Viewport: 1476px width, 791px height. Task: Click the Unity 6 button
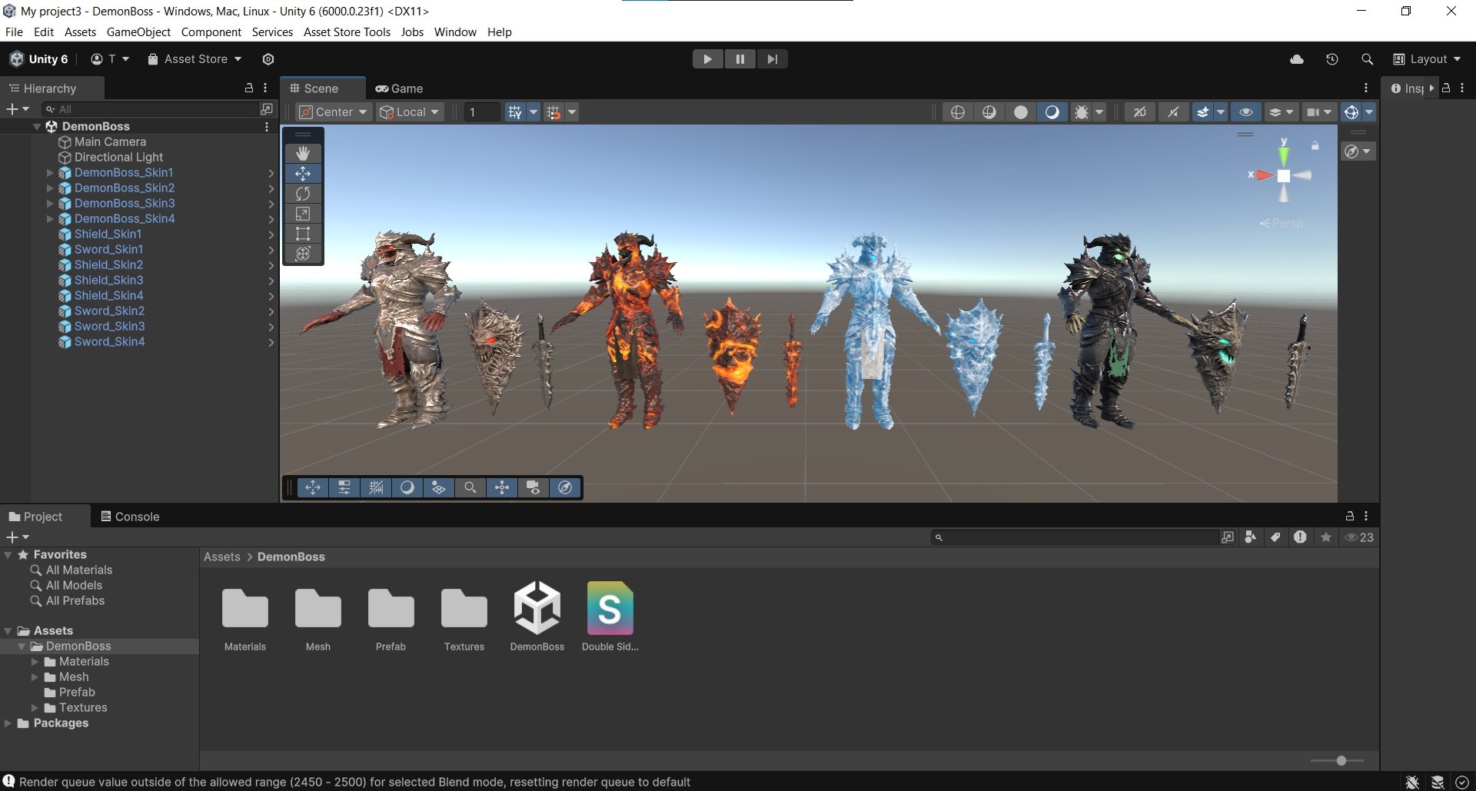tap(39, 59)
